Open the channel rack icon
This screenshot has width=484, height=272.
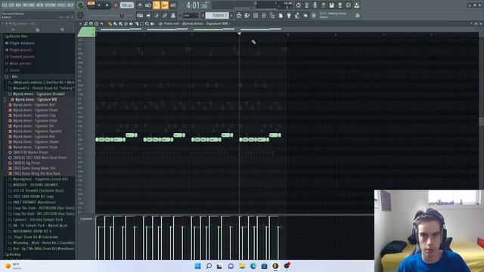(x=256, y=15)
